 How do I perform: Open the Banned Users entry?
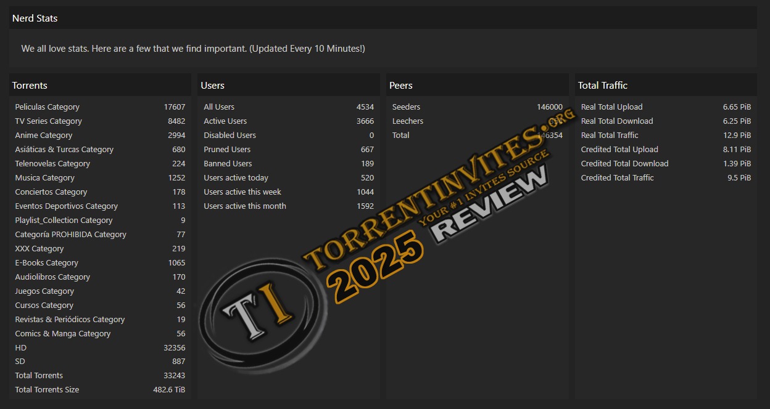pyautogui.click(x=228, y=164)
